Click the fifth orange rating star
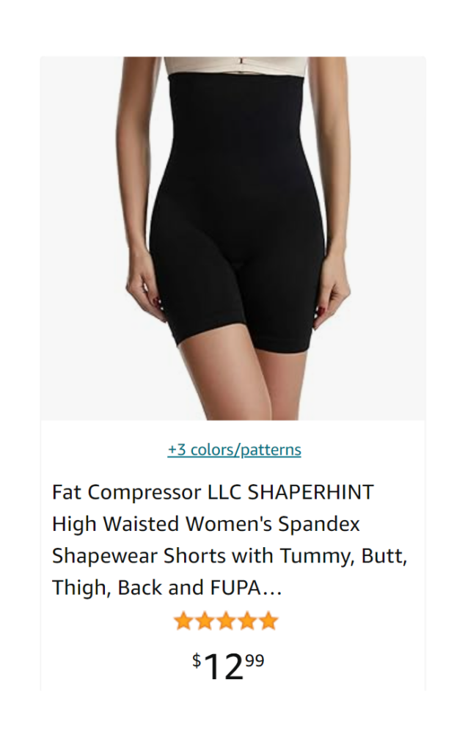The height and width of the screenshot is (751, 465). 268,620
